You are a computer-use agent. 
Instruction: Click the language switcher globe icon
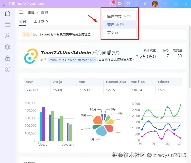coord(120,4)
